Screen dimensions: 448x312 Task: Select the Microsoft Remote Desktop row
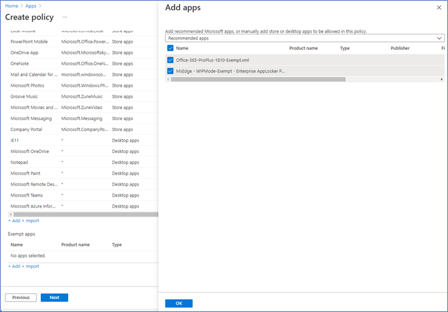coord(83,184)
